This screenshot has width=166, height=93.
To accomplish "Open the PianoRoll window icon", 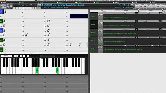I will point(153,7).
